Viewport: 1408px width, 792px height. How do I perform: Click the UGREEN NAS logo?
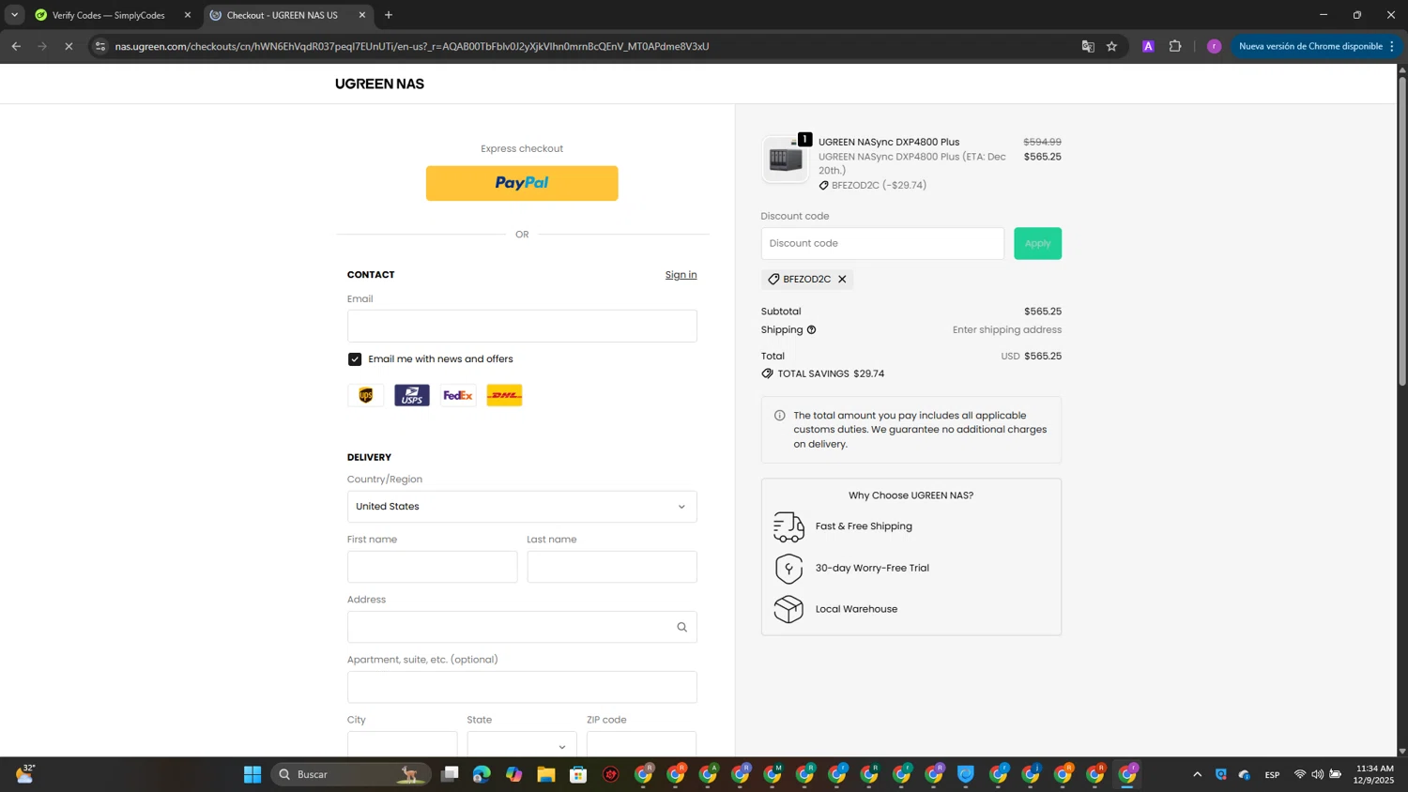coord(379,84)
